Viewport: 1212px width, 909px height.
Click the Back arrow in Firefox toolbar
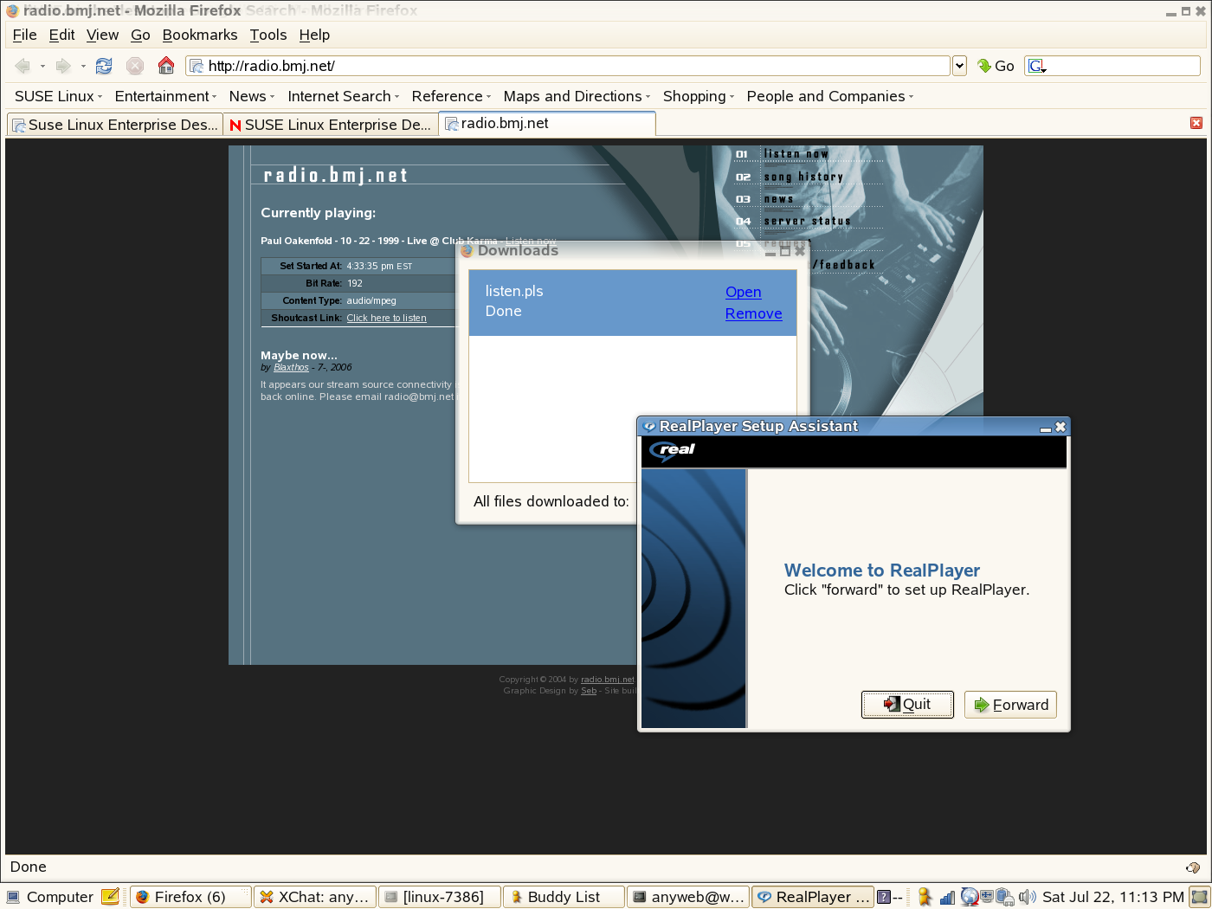[23, 66]
